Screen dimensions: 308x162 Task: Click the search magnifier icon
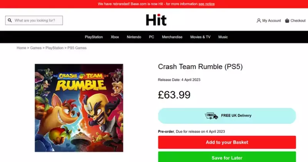[10, 20]
